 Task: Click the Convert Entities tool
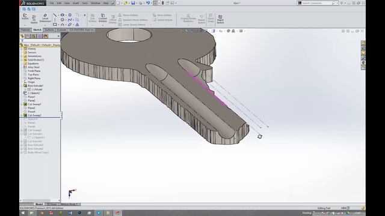click(103, 18)
